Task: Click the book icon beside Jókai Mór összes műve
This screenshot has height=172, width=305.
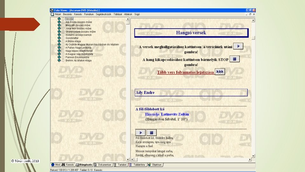Action: (59, 28)
